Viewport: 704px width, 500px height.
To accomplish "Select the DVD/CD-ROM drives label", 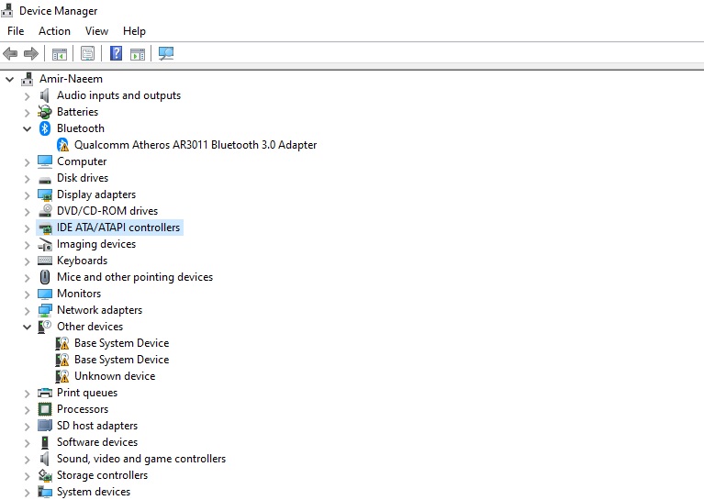I will (x=107, y=211).
